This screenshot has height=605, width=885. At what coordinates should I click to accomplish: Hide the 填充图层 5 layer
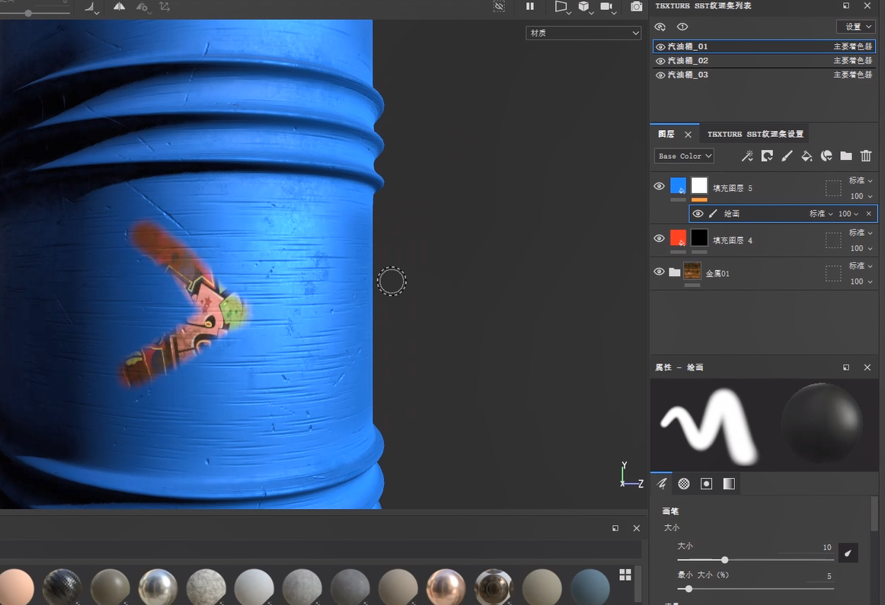[x=660, y=186]
